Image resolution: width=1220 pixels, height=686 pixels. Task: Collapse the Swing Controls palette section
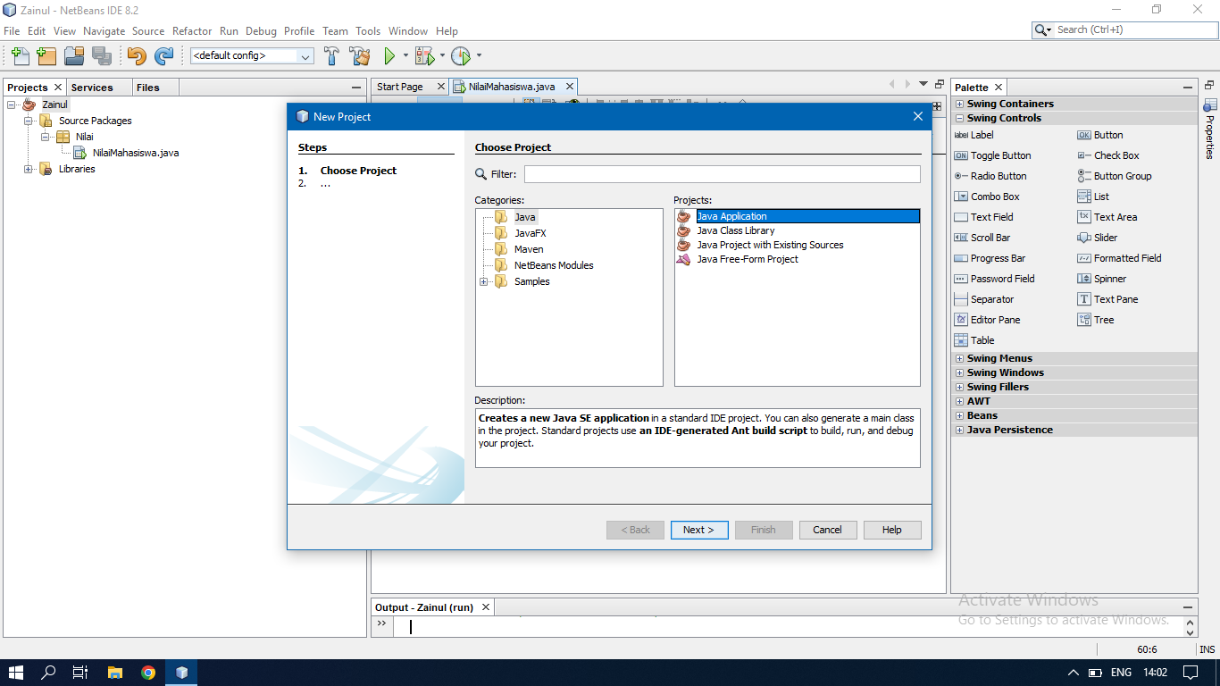pos(959,118)
